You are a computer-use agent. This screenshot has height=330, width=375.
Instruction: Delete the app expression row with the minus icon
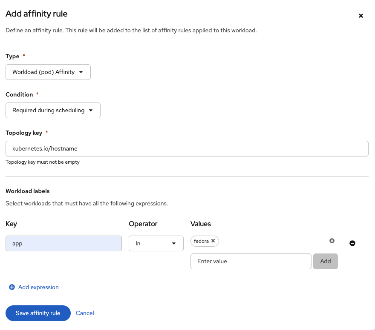(x=352, y=243)
